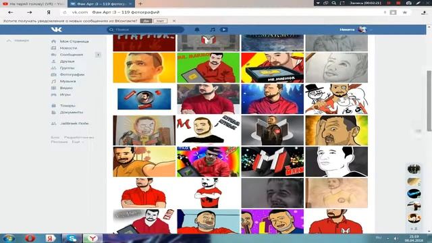Click the video play icon in the VK header
The image size is (432, 243).
pyautogui.click(x=223, y=30)
